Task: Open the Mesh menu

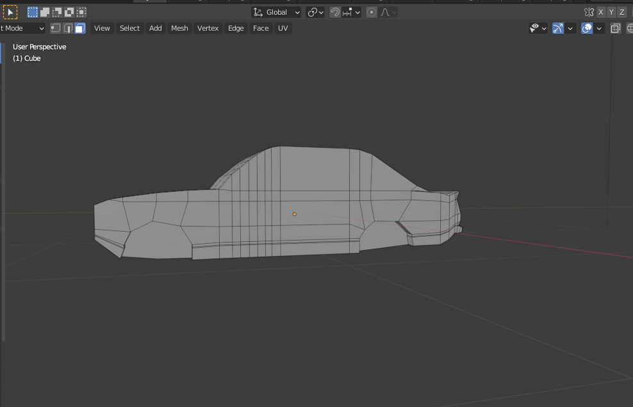Action: [x=179, y=28]
